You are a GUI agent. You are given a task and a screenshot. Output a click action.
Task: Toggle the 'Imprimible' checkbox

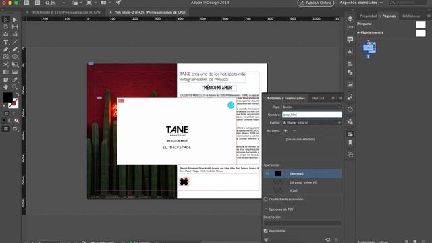(x=265, y=231)
